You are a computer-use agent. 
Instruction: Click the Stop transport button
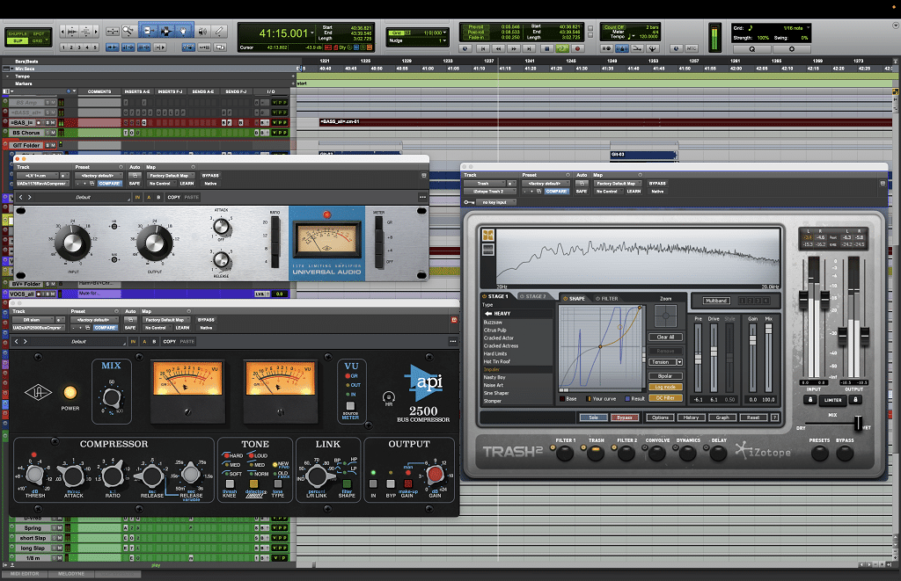point(546,49)
